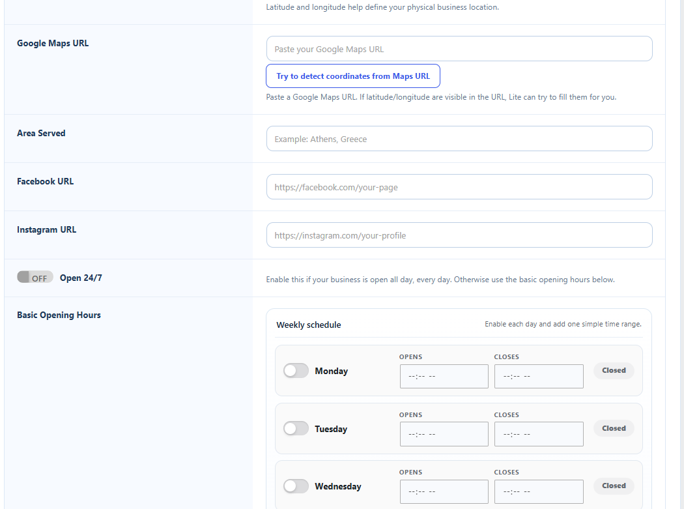
Task: Click the Monday day label
Action: tap(332, 371)
